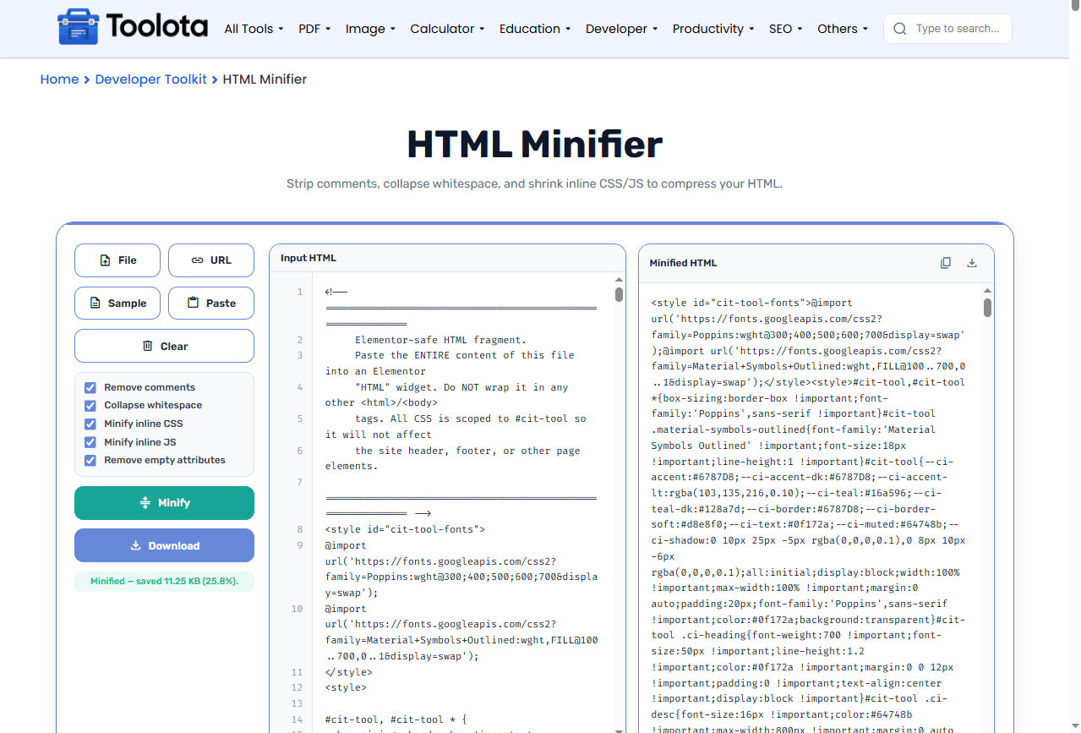Uncheck Remove empty attributes

coord(90,461)
